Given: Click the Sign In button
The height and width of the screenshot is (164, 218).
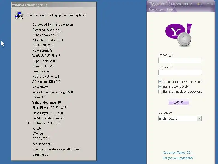Looking at the screenshot, I should [x=179, y=102].
